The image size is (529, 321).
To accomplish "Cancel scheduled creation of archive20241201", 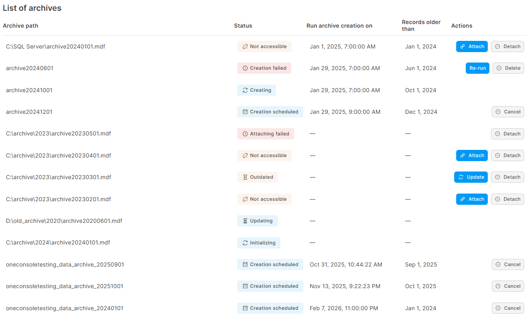I will [x=508, y=112].
